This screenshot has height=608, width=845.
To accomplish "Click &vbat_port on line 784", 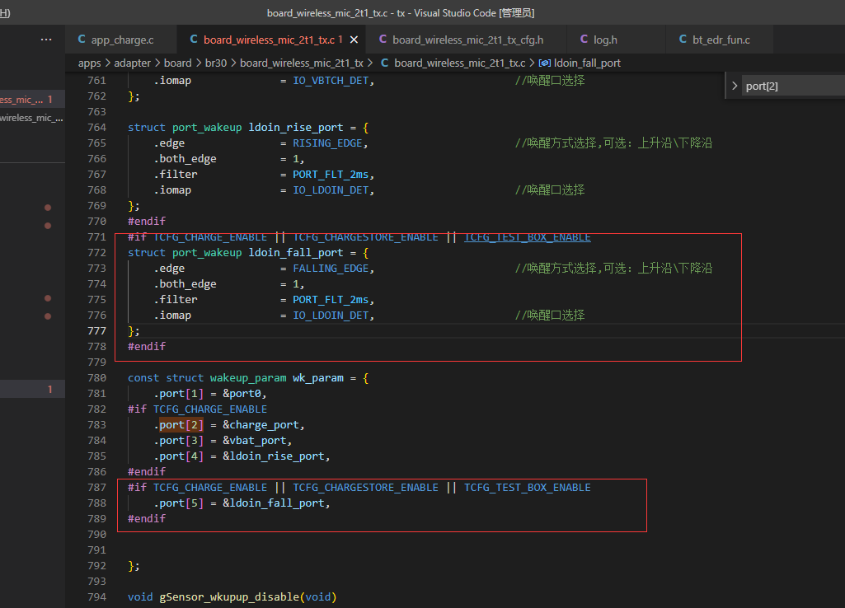I will point(254,441).
